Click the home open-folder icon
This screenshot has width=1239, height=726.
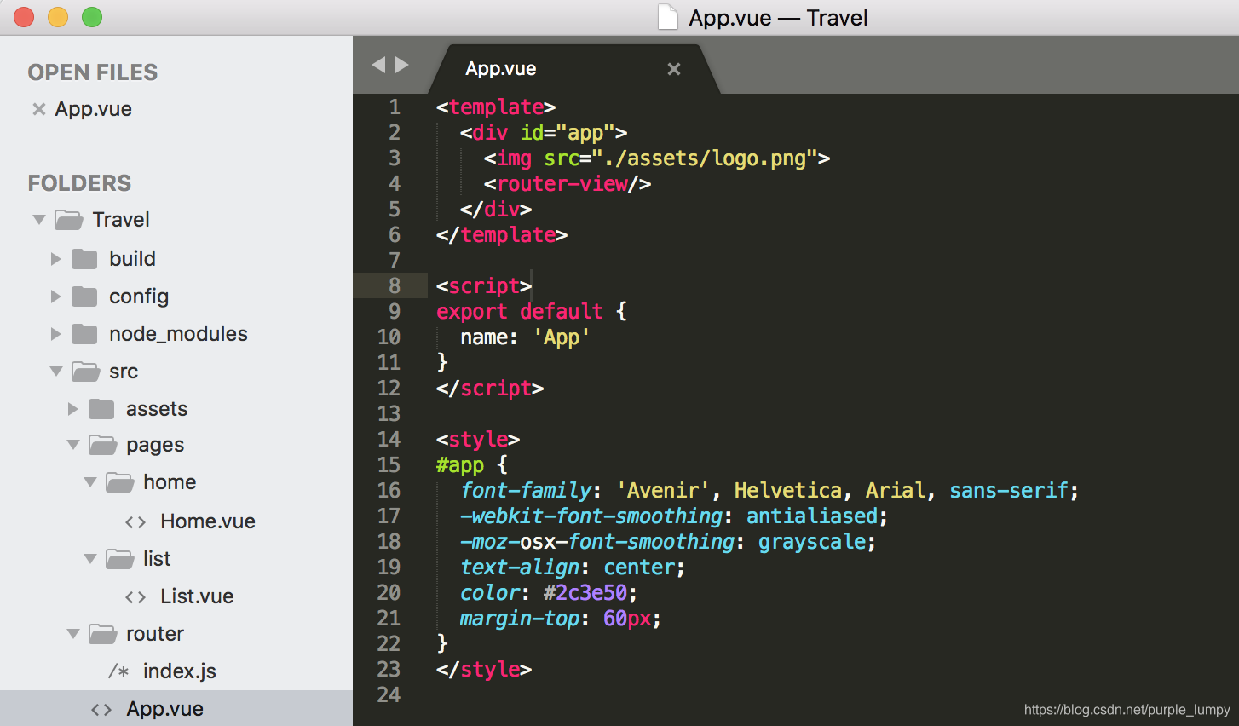(120, 482)
